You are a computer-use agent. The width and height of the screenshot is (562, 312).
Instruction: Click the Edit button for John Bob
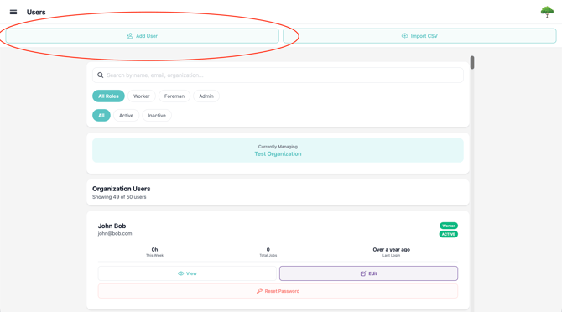[x=368, y=273]
